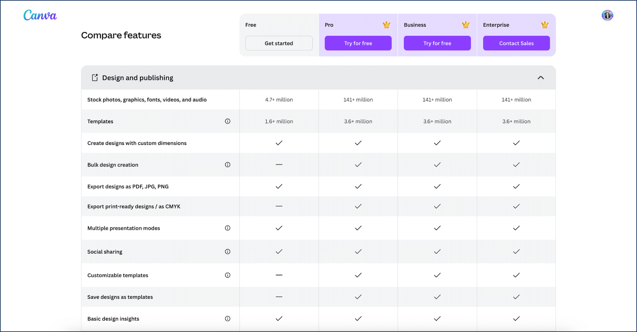
Task: Click the Enterprise plan crown icon
Action: pos(545,25)
